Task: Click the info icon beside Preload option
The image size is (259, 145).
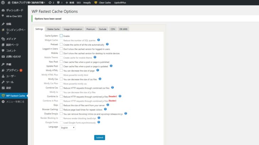Action: coord(107,45)
